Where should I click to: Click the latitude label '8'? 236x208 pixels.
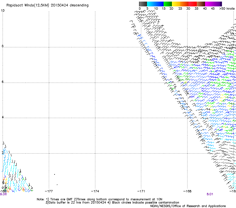3,46
